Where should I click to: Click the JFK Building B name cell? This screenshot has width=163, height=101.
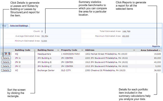[x=44, y=62]
